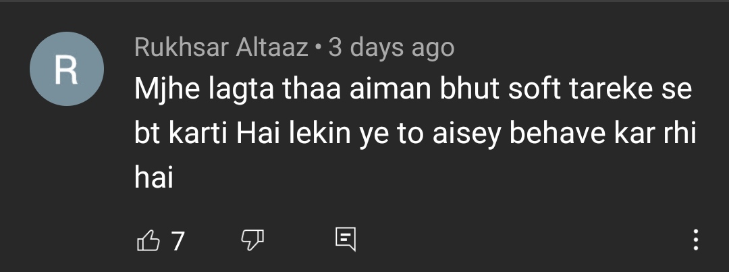The height and width of the screenshot is (272, 729).
Task: Tap the letter R inside the avatar
Action: click(x=66, y=70)
